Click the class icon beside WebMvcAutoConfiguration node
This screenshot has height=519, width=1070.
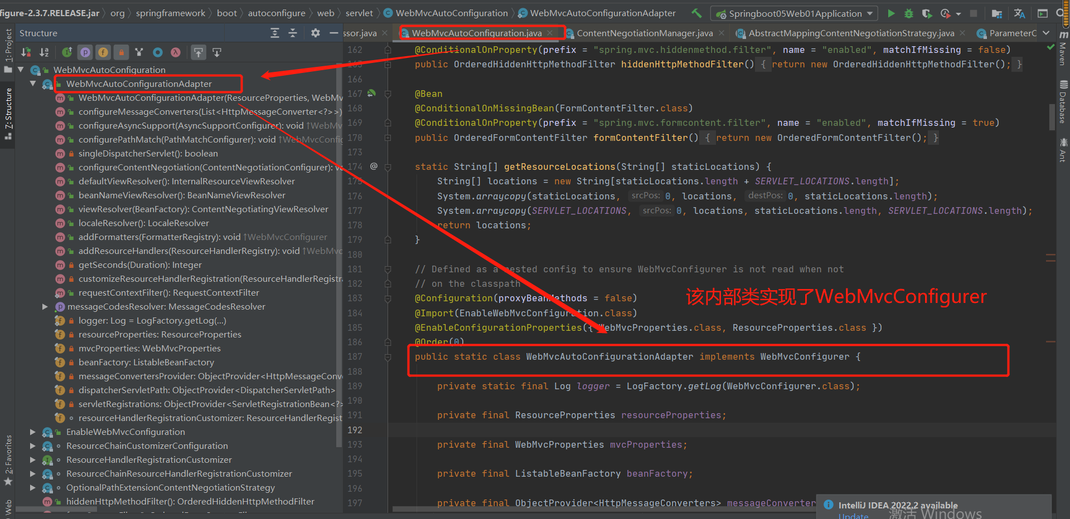36,70
